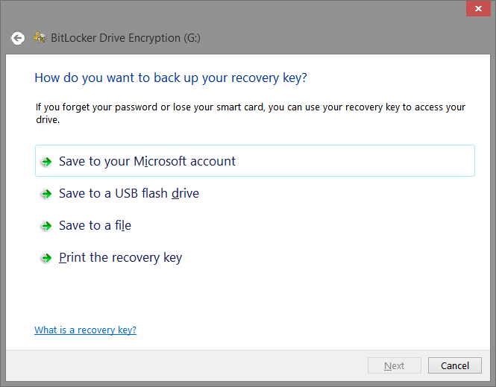Viewport: 496px width, 387px height.
Task: Click empty space inside highlighted Microsoft account box
Action: tap(354, 161)
